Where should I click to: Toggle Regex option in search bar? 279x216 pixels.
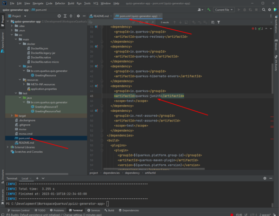[153, 22]
